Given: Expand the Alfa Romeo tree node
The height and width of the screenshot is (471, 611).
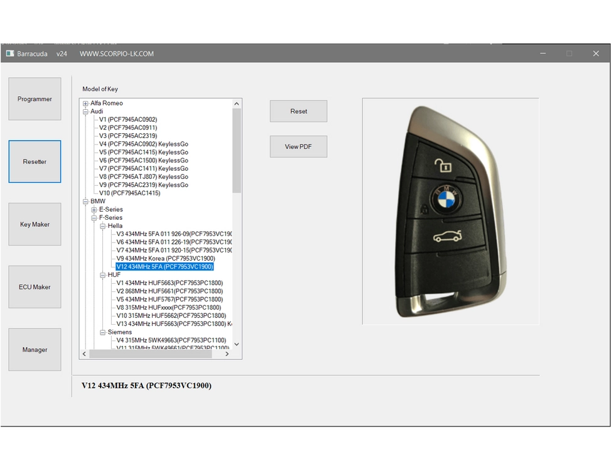Looking at the screenshot, I should 85,103.
